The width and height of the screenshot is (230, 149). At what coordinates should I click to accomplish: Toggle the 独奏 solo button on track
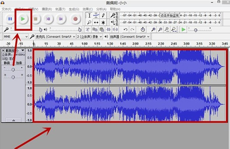[x=19, y=63]
